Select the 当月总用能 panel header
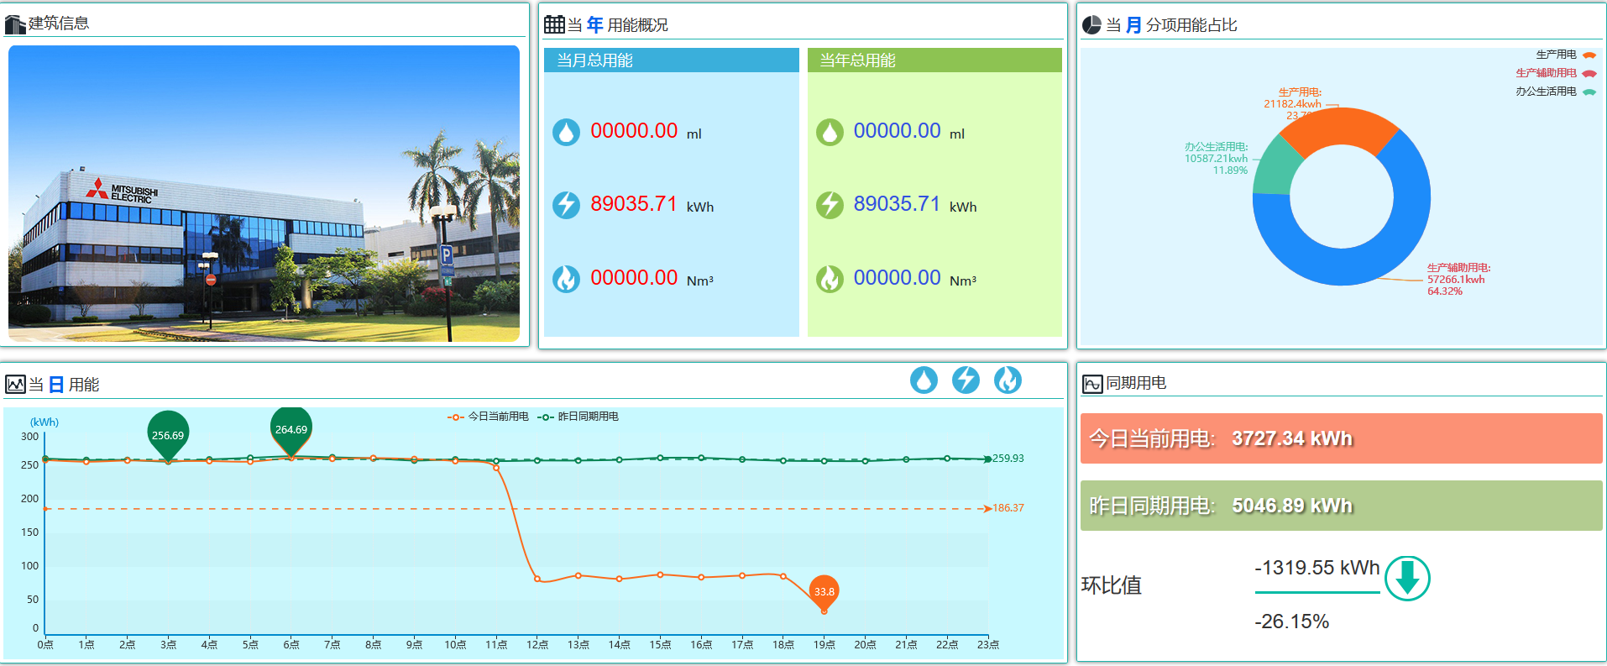 click(x=671, y=60)
